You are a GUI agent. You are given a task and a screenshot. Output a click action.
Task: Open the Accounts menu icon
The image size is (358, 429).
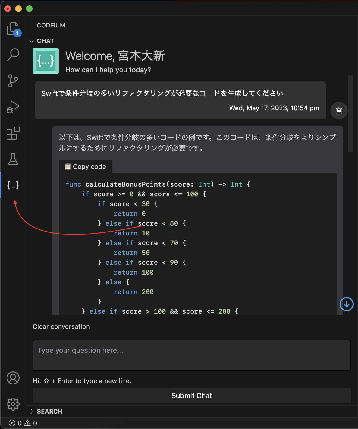[x=13, y=378]
